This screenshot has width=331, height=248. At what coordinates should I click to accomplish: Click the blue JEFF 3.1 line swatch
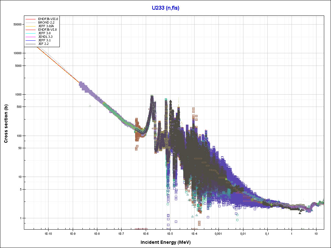point(31,40)
